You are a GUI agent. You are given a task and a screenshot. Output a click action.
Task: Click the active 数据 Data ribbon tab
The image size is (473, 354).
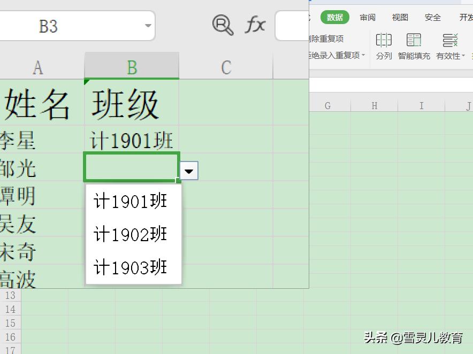coord(334,17)
